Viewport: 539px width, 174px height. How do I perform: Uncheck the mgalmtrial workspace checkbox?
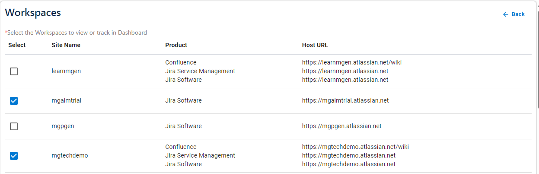(x=14, y=101)
